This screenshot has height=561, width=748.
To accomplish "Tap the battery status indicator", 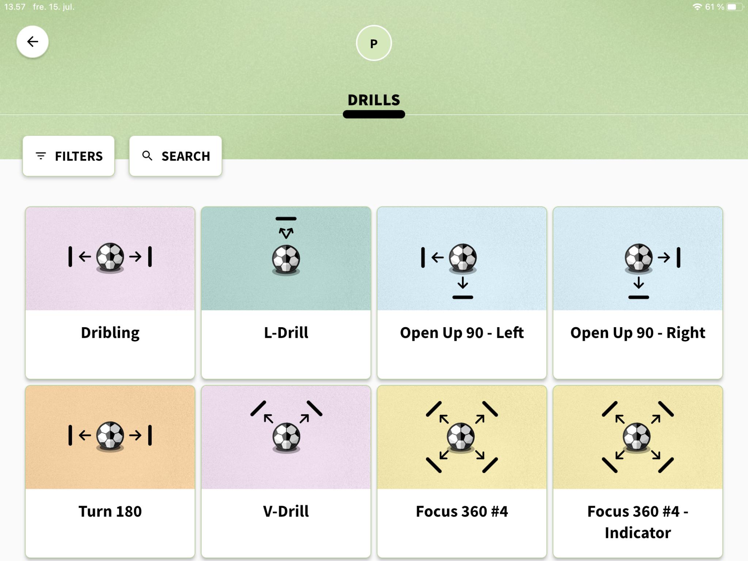I will tap(734, 7).
